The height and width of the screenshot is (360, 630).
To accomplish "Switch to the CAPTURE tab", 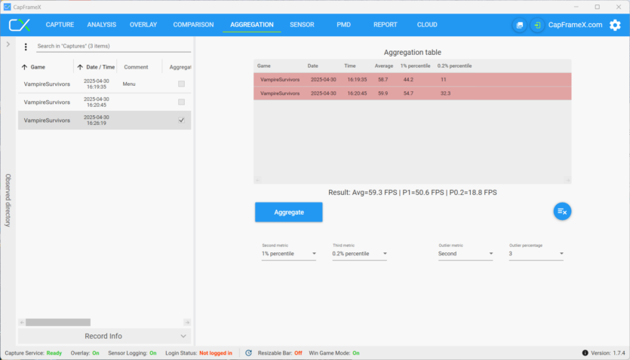I will (60, 25).
